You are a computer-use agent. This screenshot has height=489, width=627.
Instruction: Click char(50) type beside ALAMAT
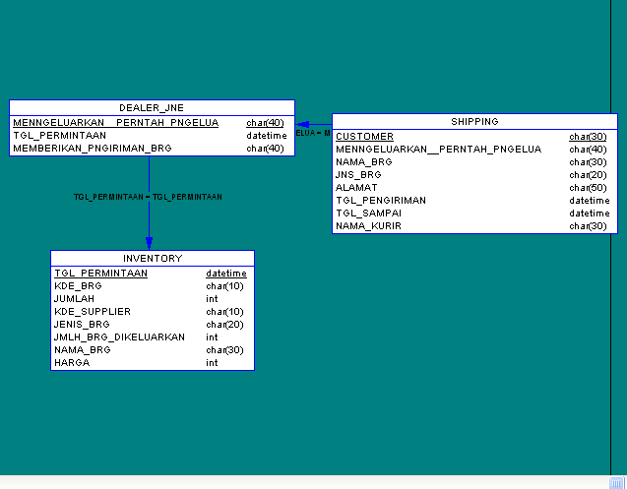(588, 188)
